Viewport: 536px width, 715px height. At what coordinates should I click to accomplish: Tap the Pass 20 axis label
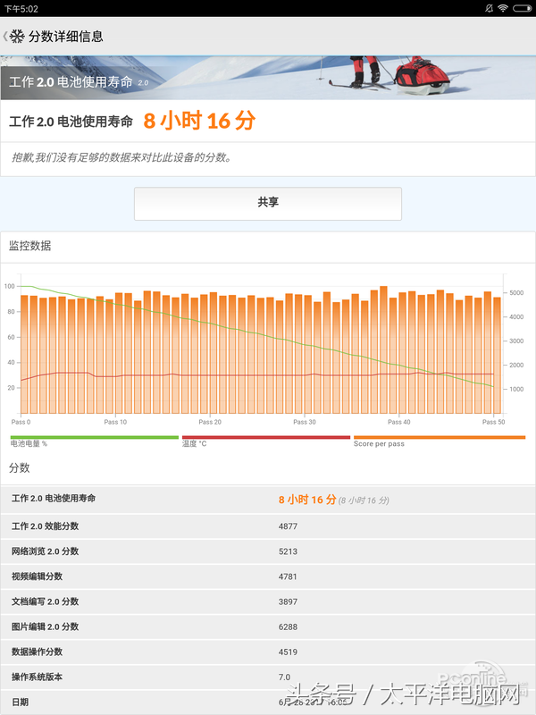click(x=210, y=422)
